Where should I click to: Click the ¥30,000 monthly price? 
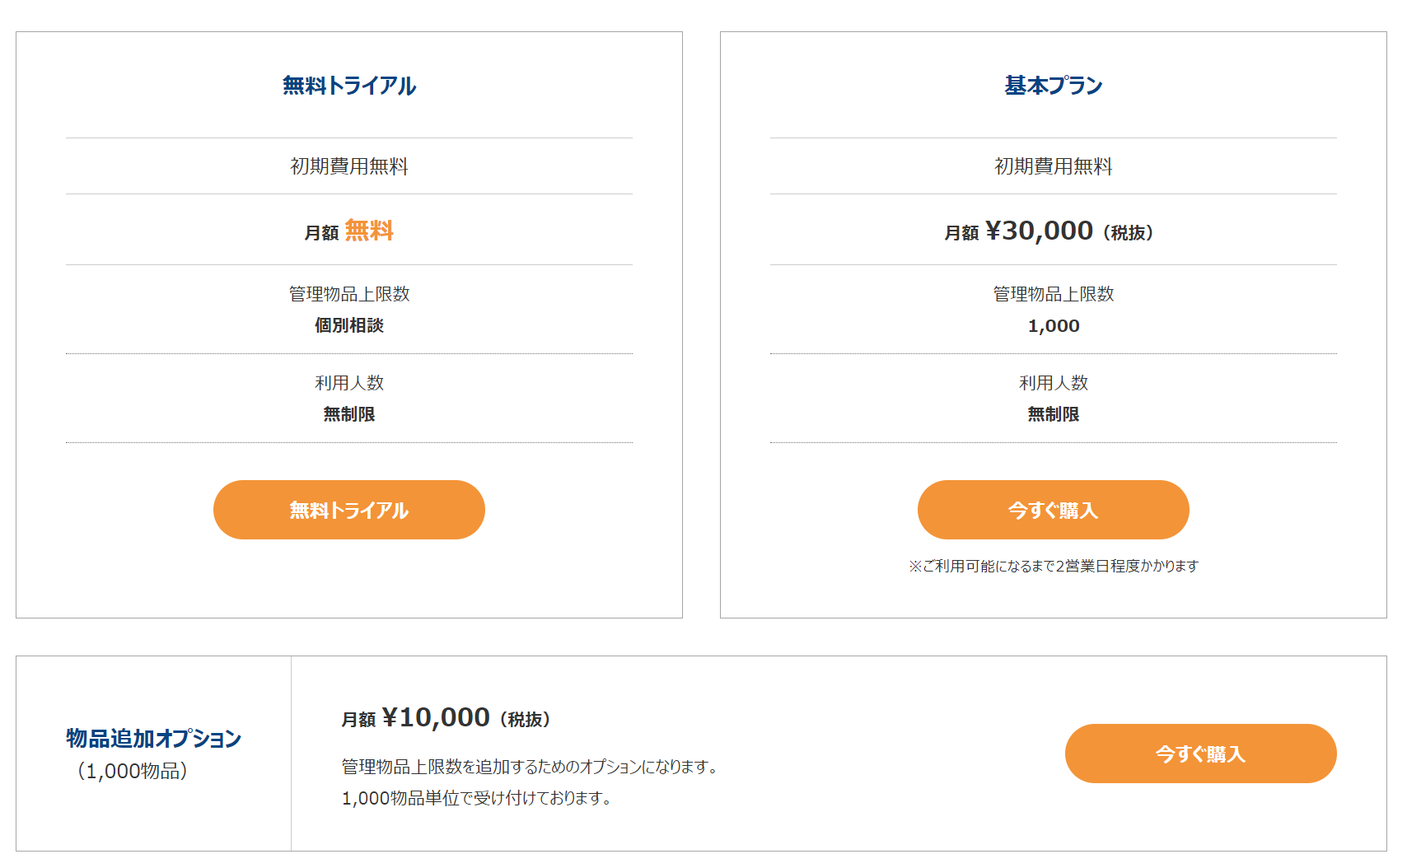pos(1039,231)
